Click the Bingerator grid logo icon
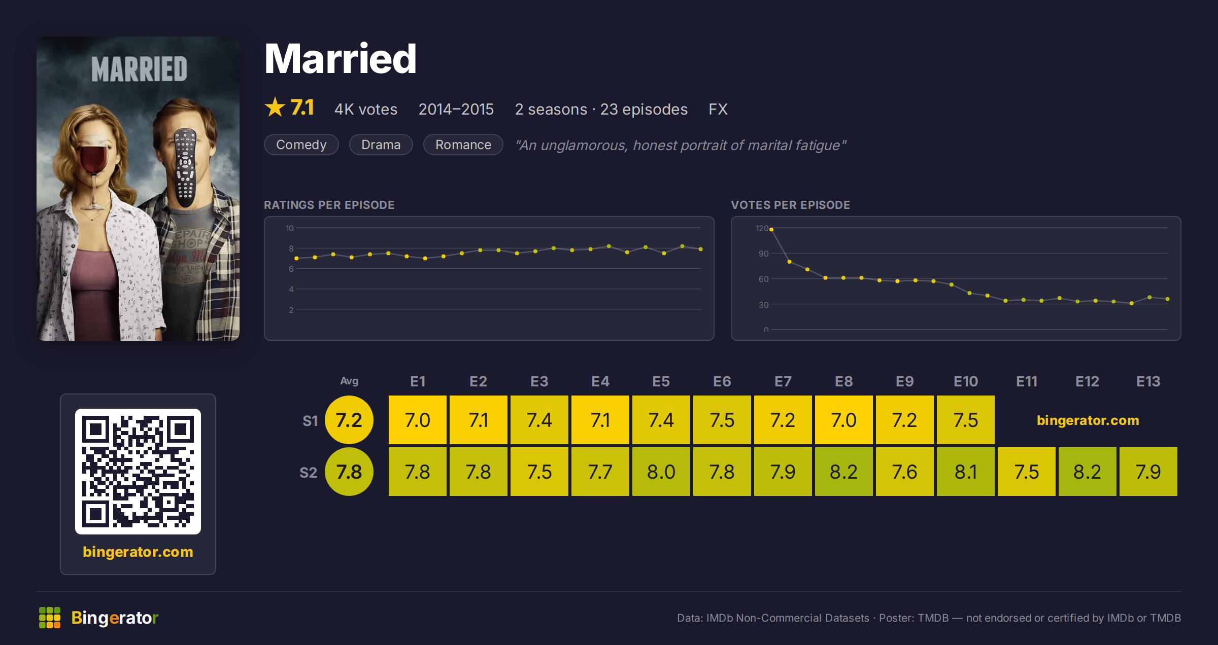1218x645 pixels. pyautogui.click(x=50, y=618)
